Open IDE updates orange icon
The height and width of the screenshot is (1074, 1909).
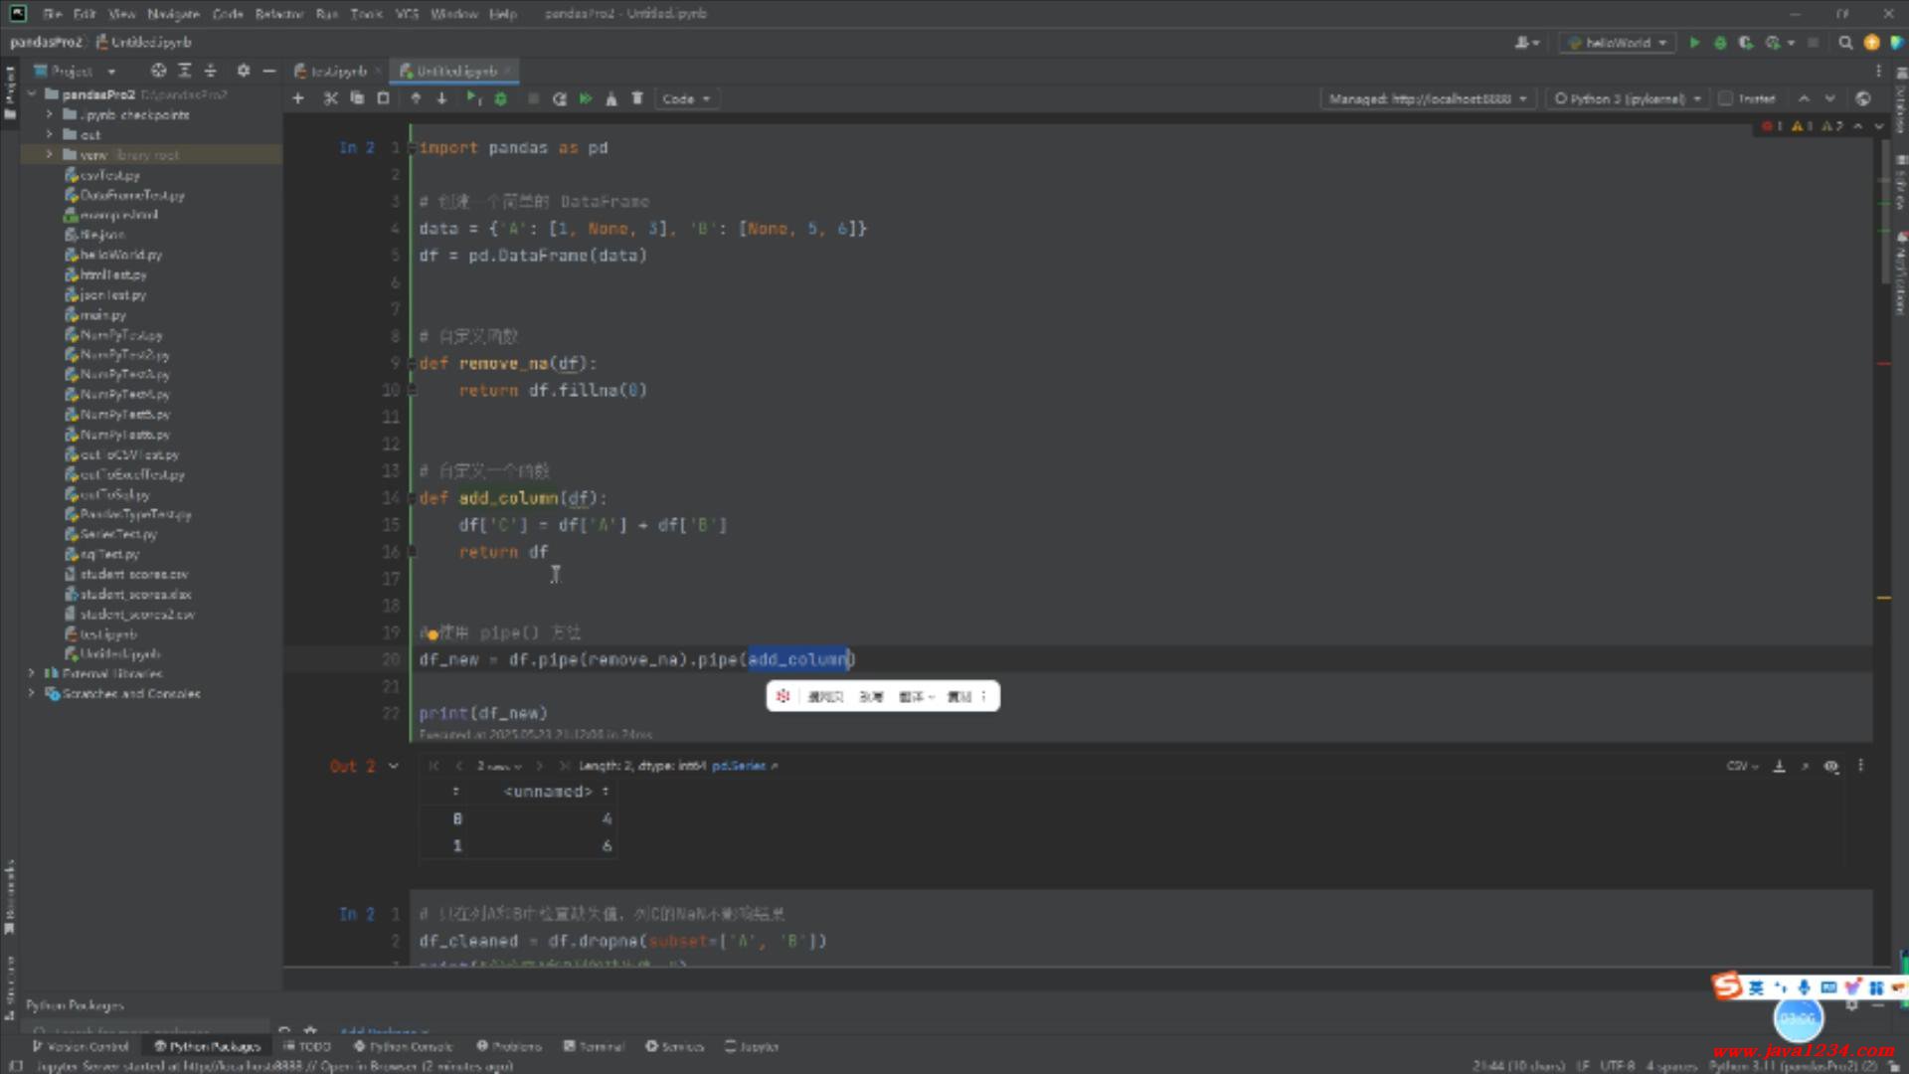coord(1871,43)
